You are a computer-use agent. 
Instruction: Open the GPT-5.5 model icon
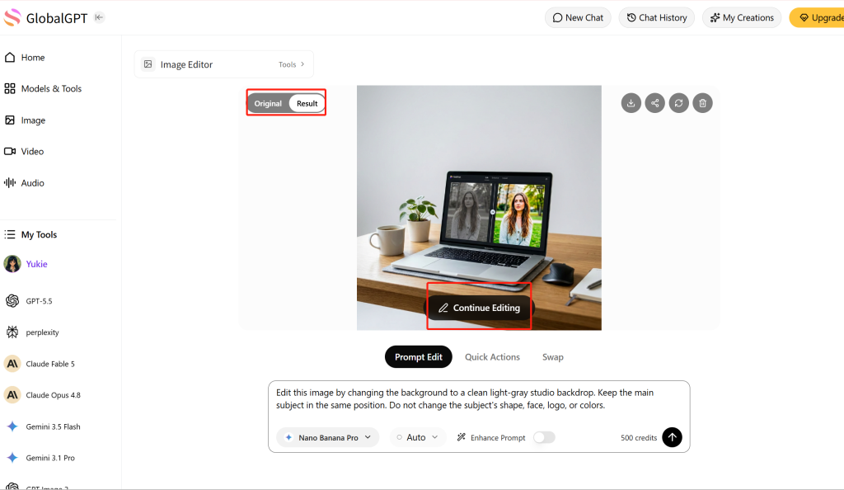[x=12, y=301]
